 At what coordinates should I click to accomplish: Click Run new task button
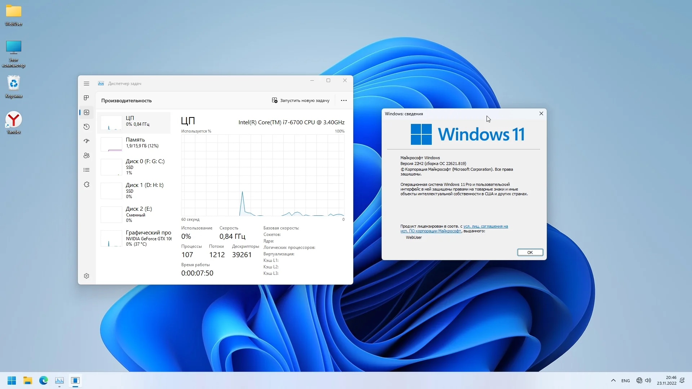click(x=301, y=100)
